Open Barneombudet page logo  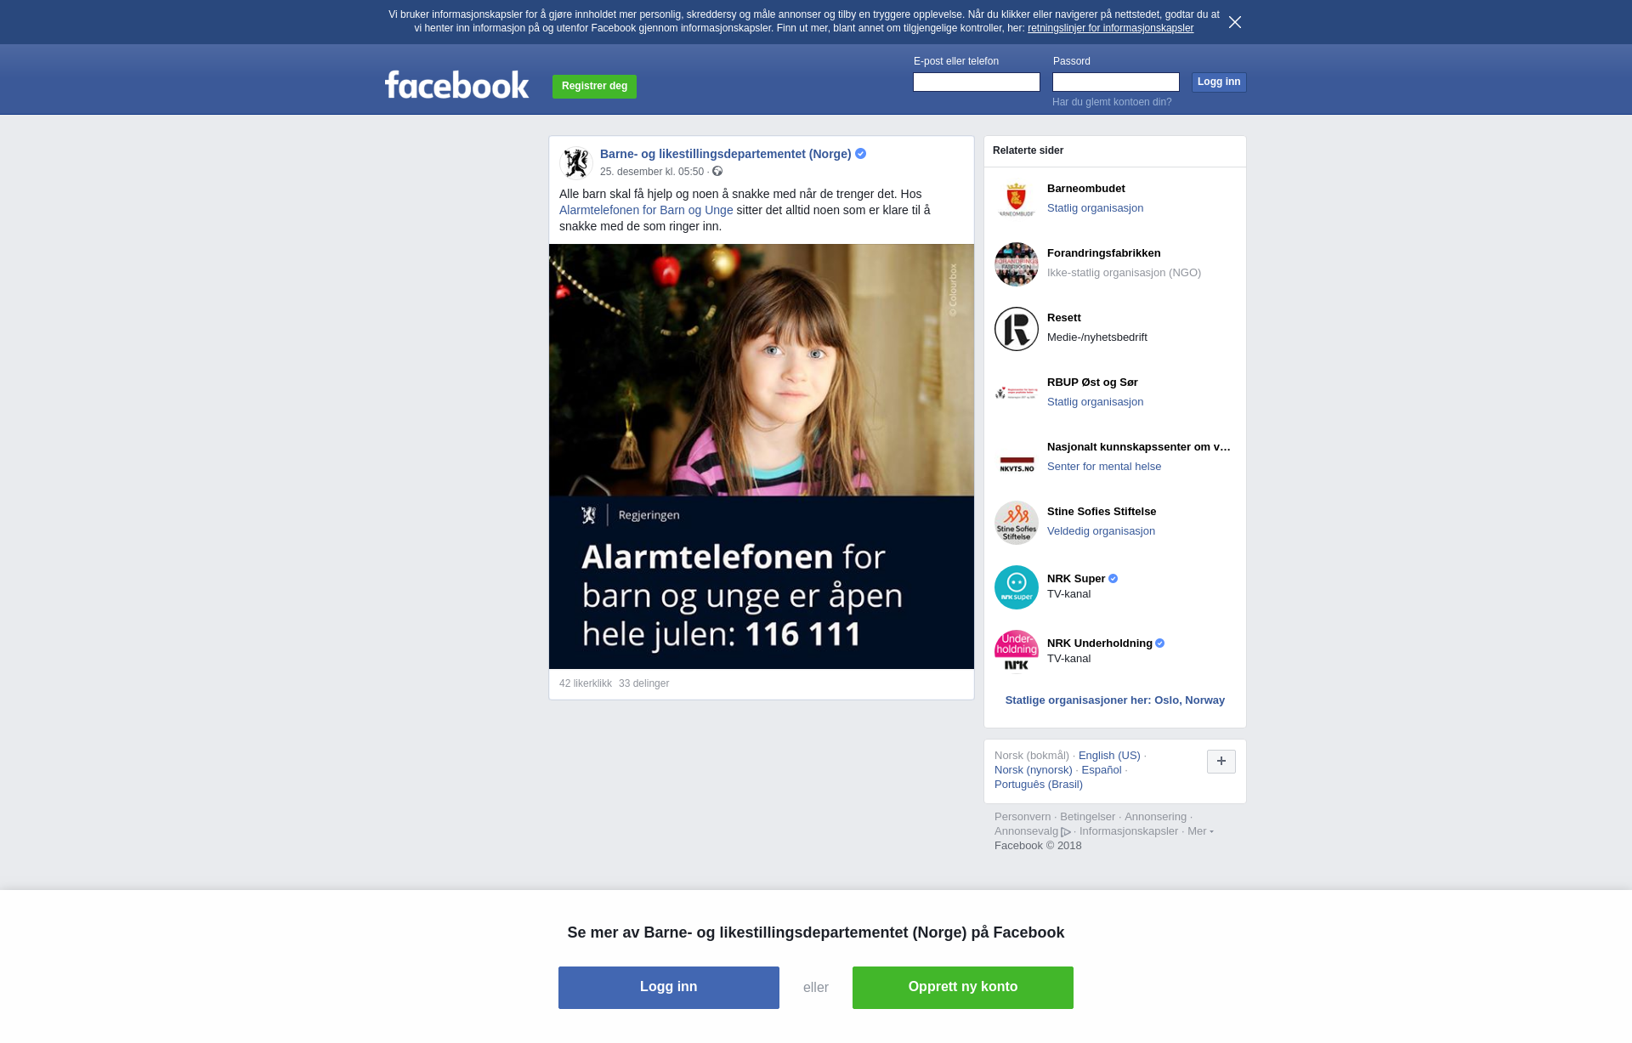[x=1017, y=200]
